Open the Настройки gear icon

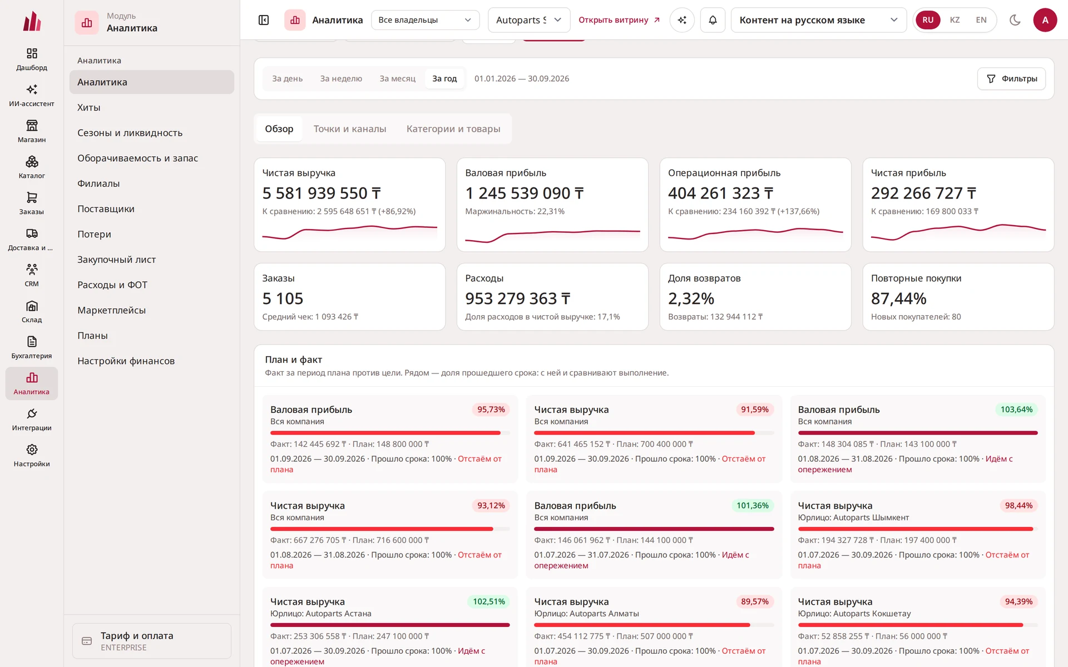[32, 450]
